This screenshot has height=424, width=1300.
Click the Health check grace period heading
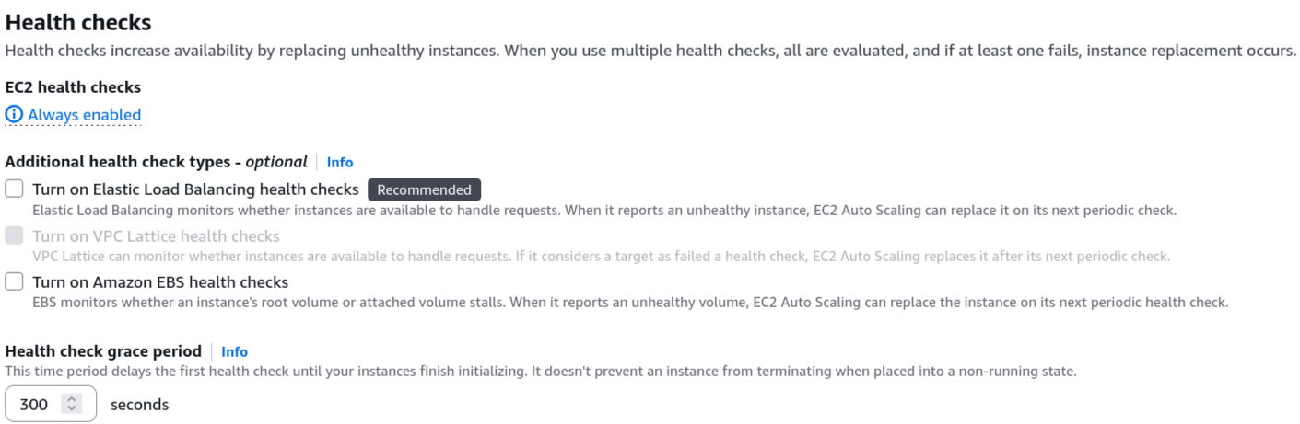point(103,351)
